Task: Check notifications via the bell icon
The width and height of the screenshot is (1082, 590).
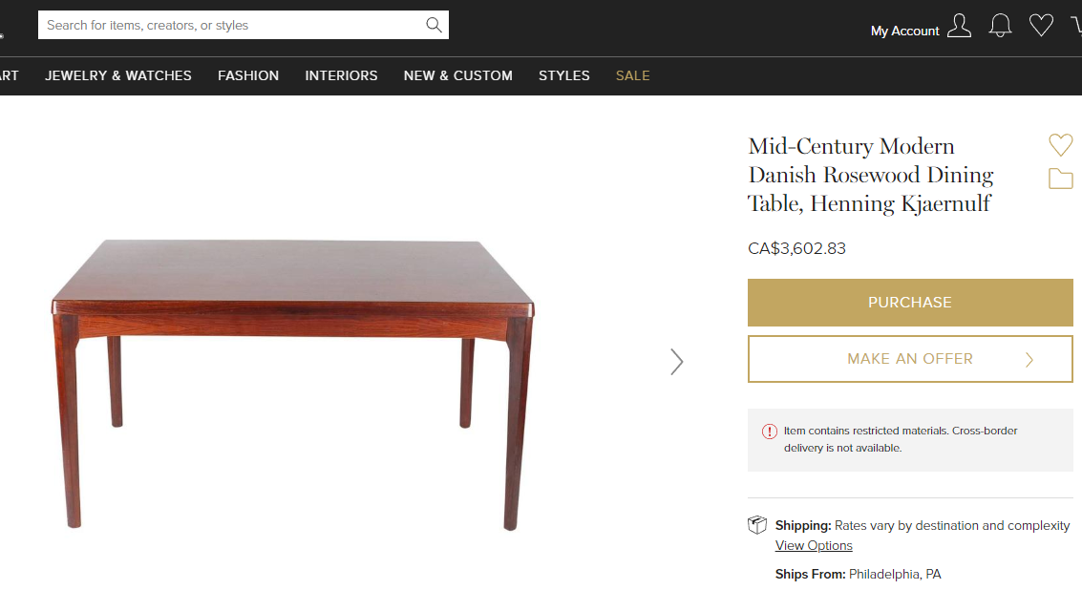Action: (1000, 26)
